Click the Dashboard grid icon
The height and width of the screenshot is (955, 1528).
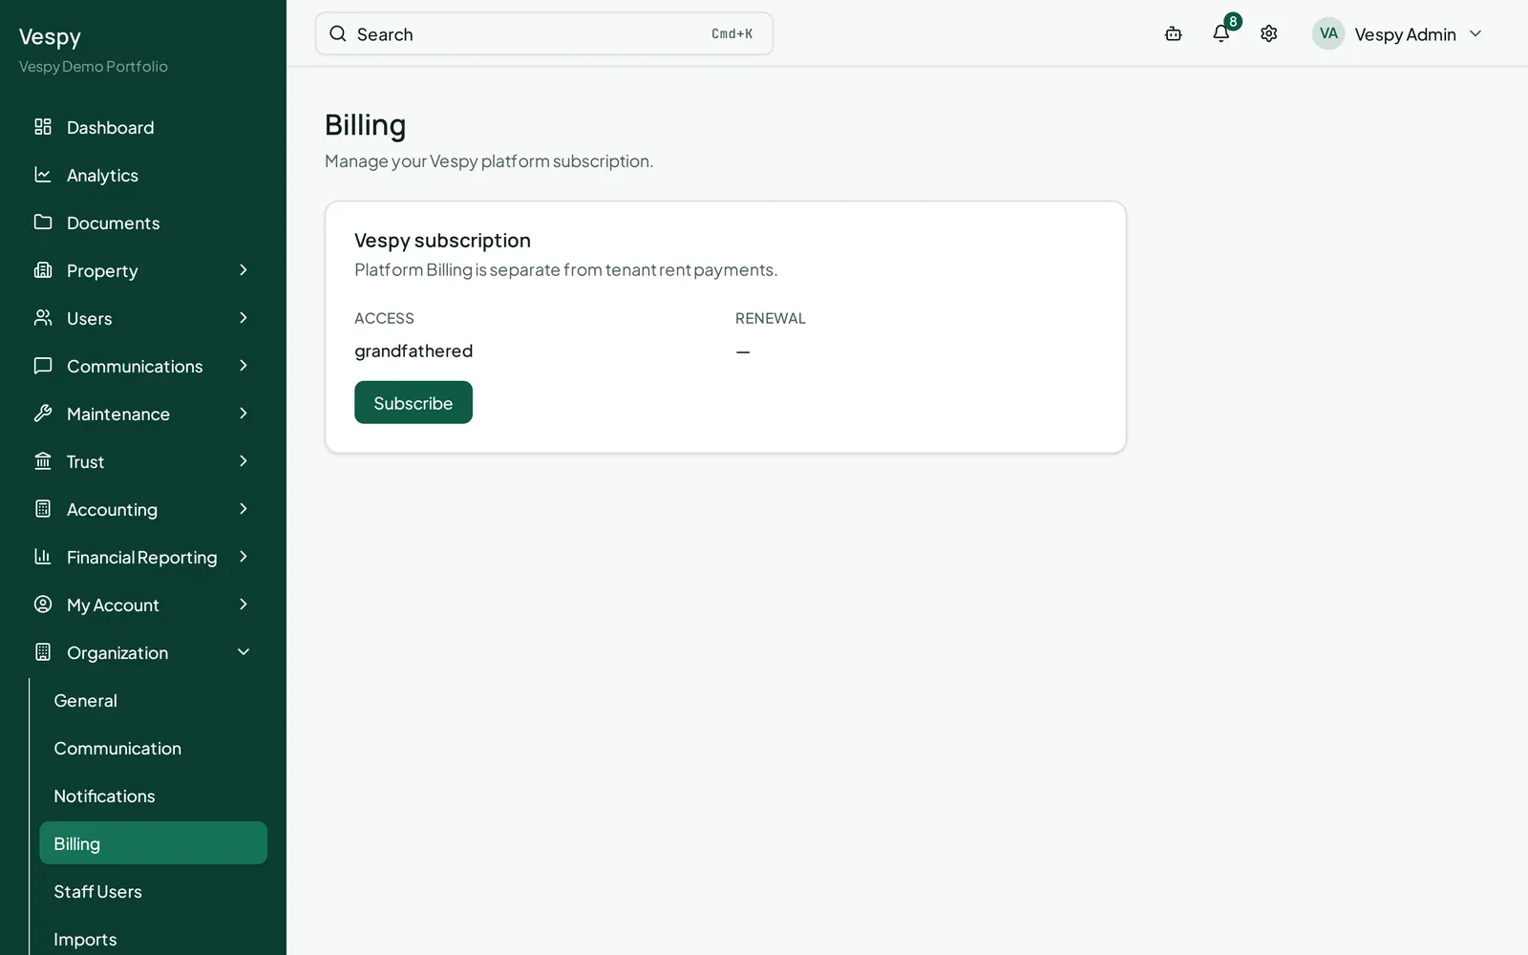click(43, 127)
